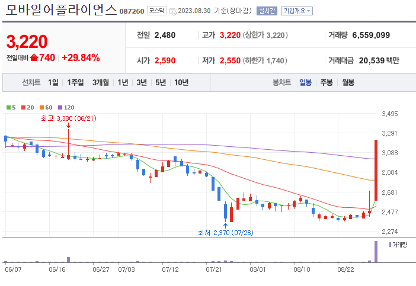
Task: Click the 최저 2,370 (07/26) marker
Action: click(226, 233)
